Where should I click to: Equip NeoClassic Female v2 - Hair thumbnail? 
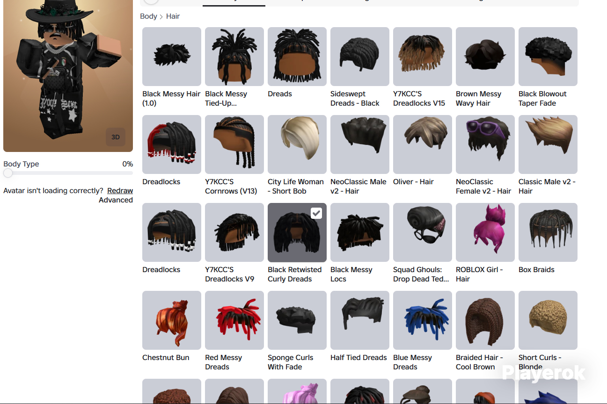tap(485, 144)
